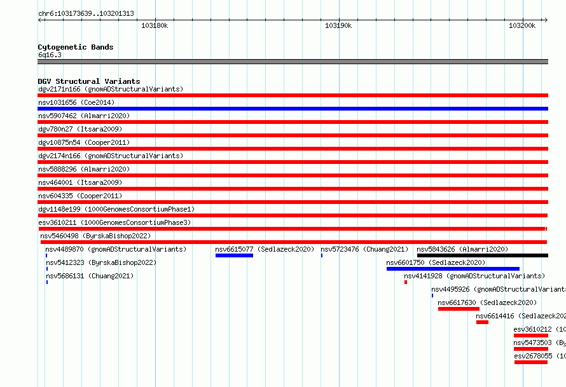The height and width of the screenshot is (387, 566).
Task: Click the black nsv5843626 (Almarri2020) bar
Action: point(483,255)
